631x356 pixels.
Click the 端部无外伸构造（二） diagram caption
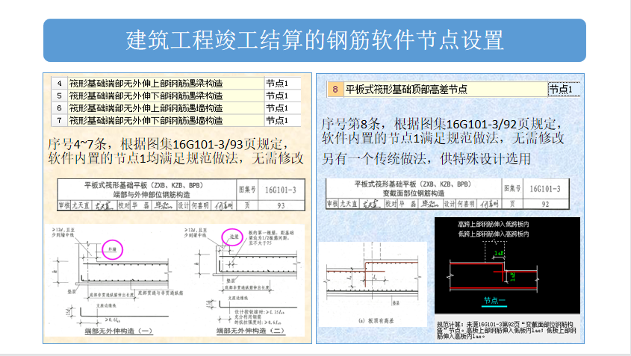tap(251, 331)
